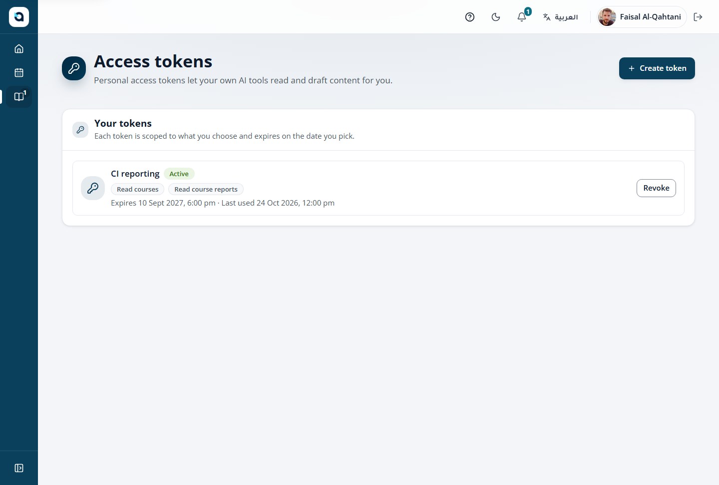Toggle dark mode with moon icon
This screenshot has height=485, width=719.
coord(496,17)
